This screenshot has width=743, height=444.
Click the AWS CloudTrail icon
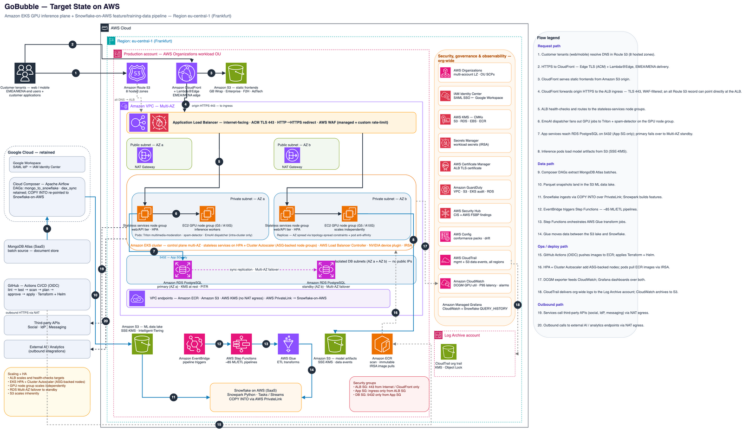tap(445, 260)
